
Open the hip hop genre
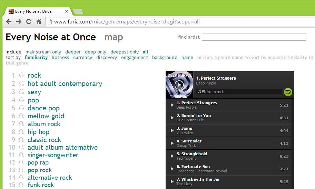38,132
